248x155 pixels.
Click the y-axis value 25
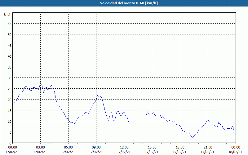(x=10, y=89)
